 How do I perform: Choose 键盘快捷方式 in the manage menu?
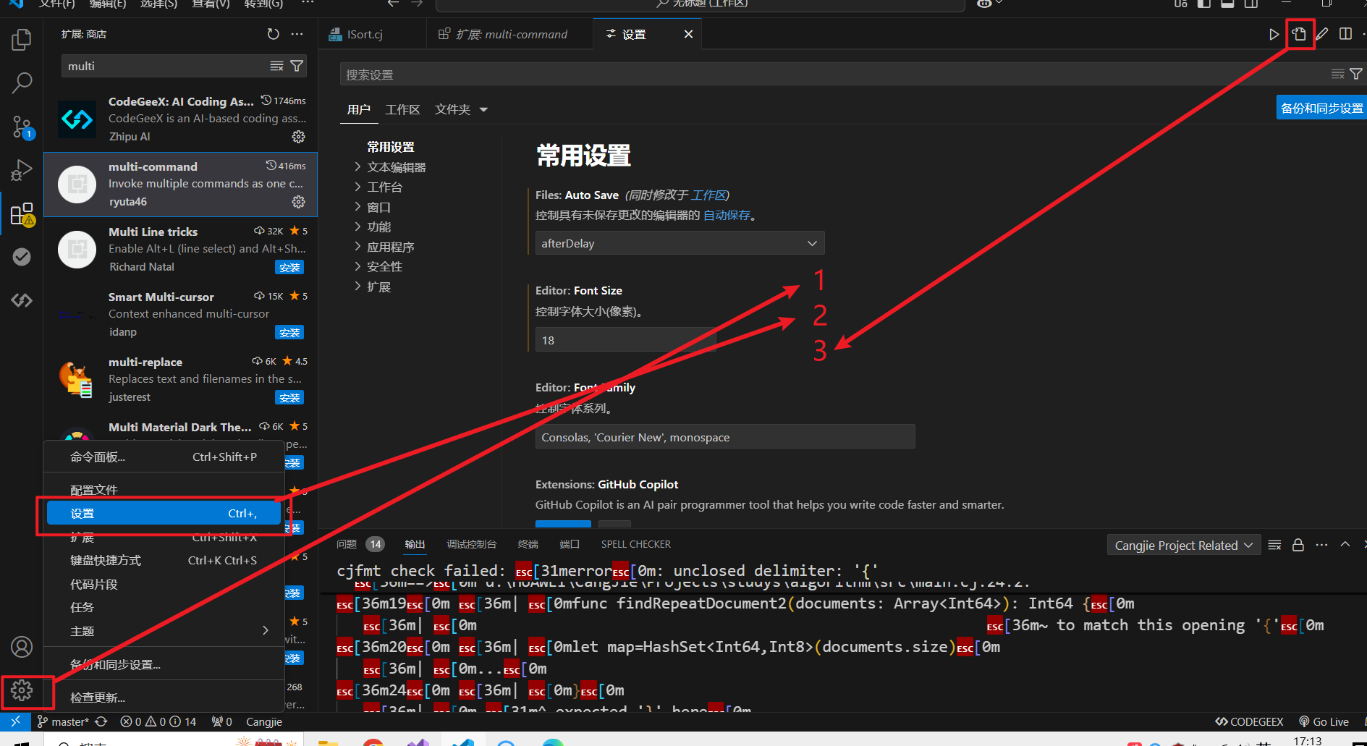tap(164, 560)
